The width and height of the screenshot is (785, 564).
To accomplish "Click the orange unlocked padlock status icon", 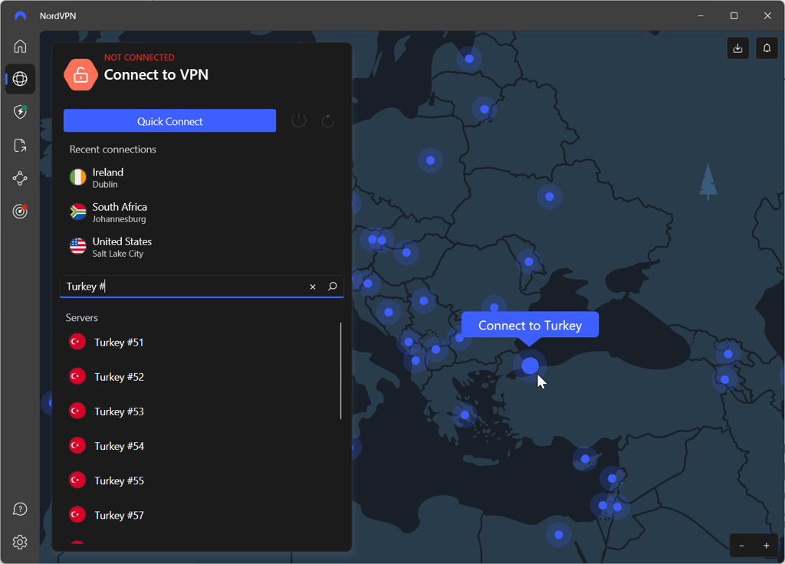I will (x=80, y=75).
